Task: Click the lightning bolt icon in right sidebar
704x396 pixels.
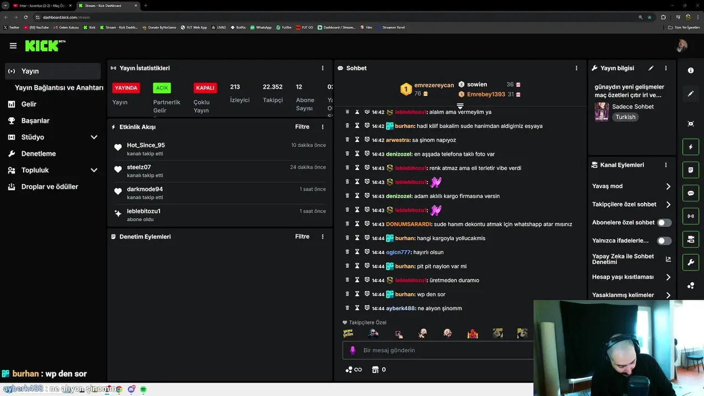Action: (x=691, y=147)
